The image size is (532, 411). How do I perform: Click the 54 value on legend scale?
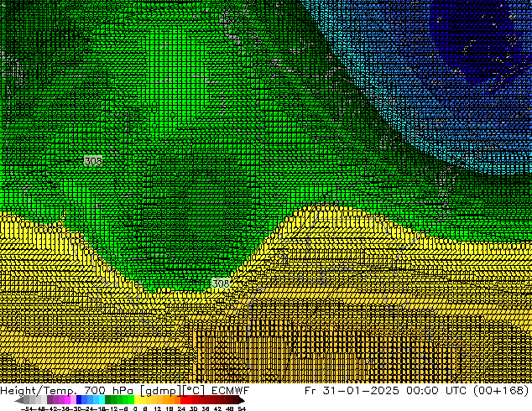[x=242, y=408]
